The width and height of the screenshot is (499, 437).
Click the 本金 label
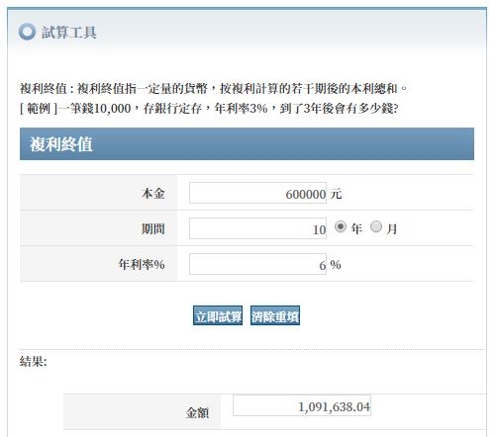153,193
